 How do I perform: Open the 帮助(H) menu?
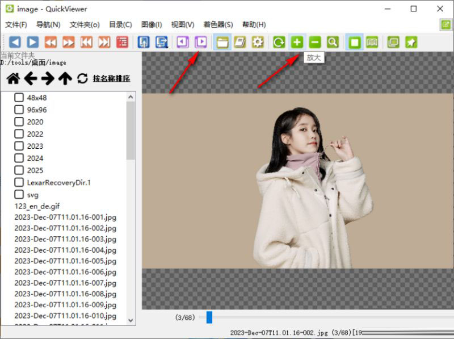254,24
